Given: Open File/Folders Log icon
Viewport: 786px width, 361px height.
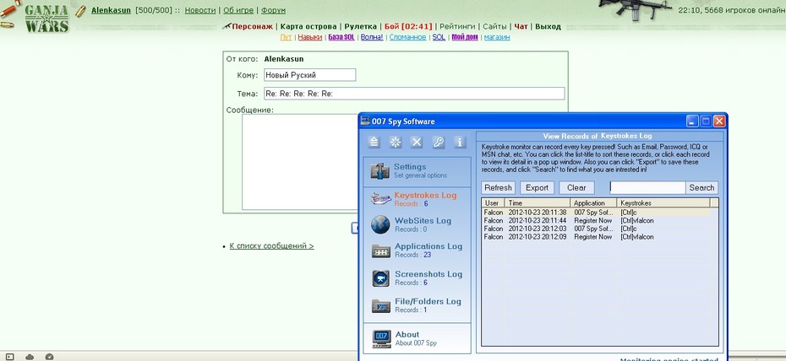Looking at the screenshot, I should pyautogui.click(x=381, y=305).
